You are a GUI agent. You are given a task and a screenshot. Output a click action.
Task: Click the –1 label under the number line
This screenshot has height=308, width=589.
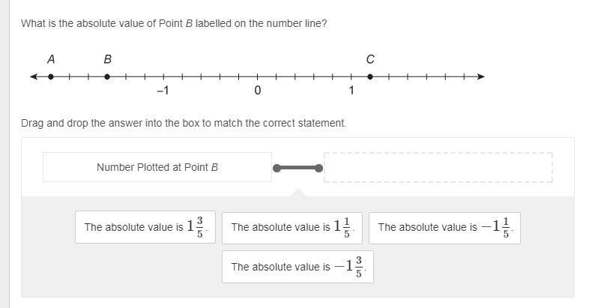tap(163, 91)
